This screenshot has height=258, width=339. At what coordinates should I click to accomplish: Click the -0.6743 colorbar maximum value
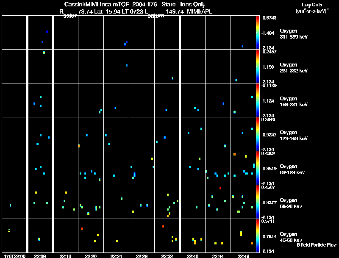[x=269, y=18]
